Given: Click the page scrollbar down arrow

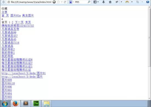Looking at the screenshot, I should point(149,98).
